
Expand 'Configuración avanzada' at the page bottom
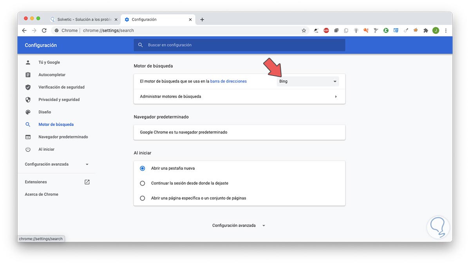[239, 225]
